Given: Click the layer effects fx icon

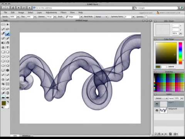Looking at the screenshot, I should coord(170,134).
